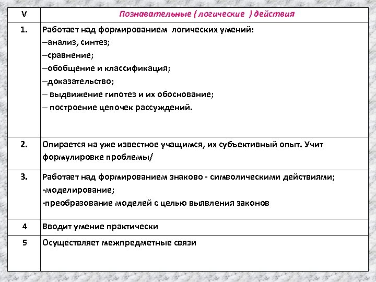Click '– построение цепочек рассуждений.' line
376x282 pixels.
click(118, 108)
